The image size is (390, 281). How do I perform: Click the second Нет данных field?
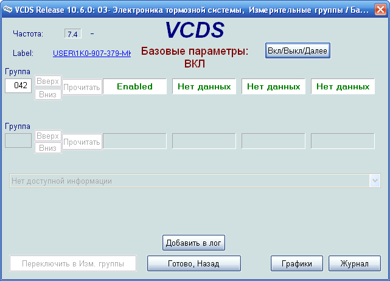273,86
